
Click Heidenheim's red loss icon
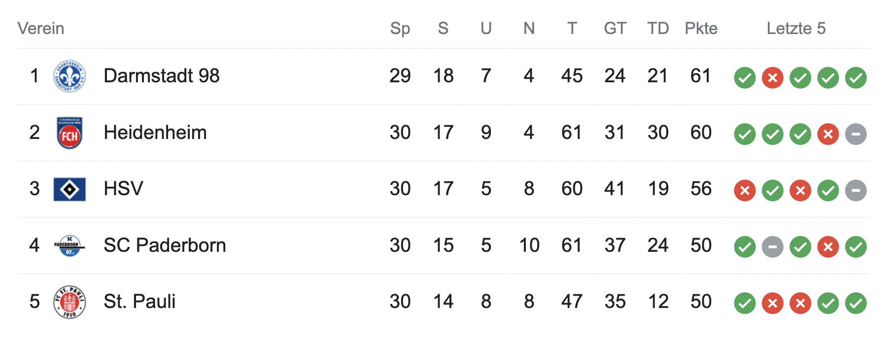coord(828,134)
